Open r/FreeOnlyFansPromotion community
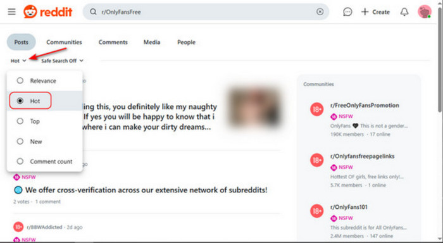This screenshot has width=443, height=243. pos(365,106)
